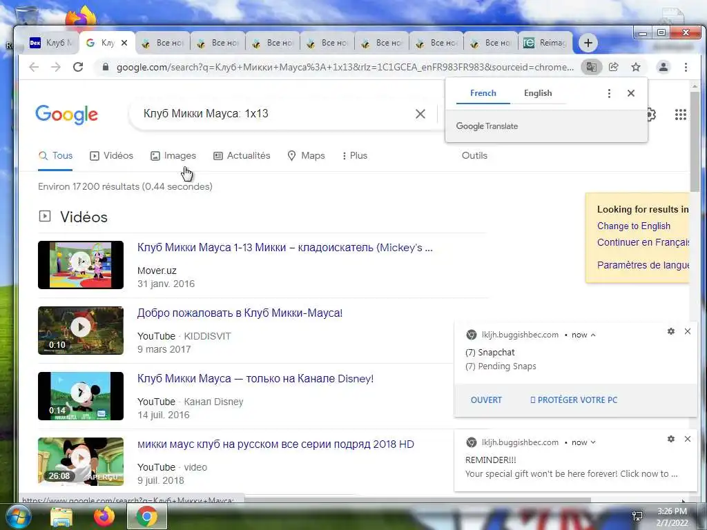This screenshot has width=707, height=530.
Task: Click the Tous search filter
Action: 55,156
